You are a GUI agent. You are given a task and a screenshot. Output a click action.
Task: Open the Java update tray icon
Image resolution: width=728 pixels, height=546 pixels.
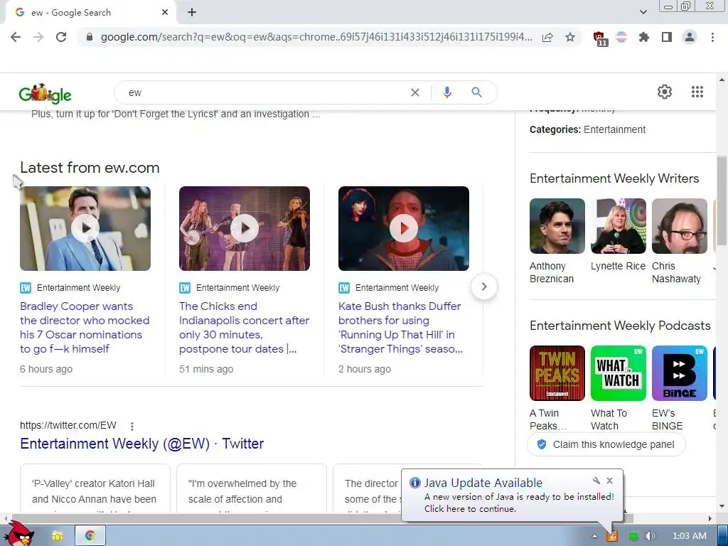pos(612,536)
